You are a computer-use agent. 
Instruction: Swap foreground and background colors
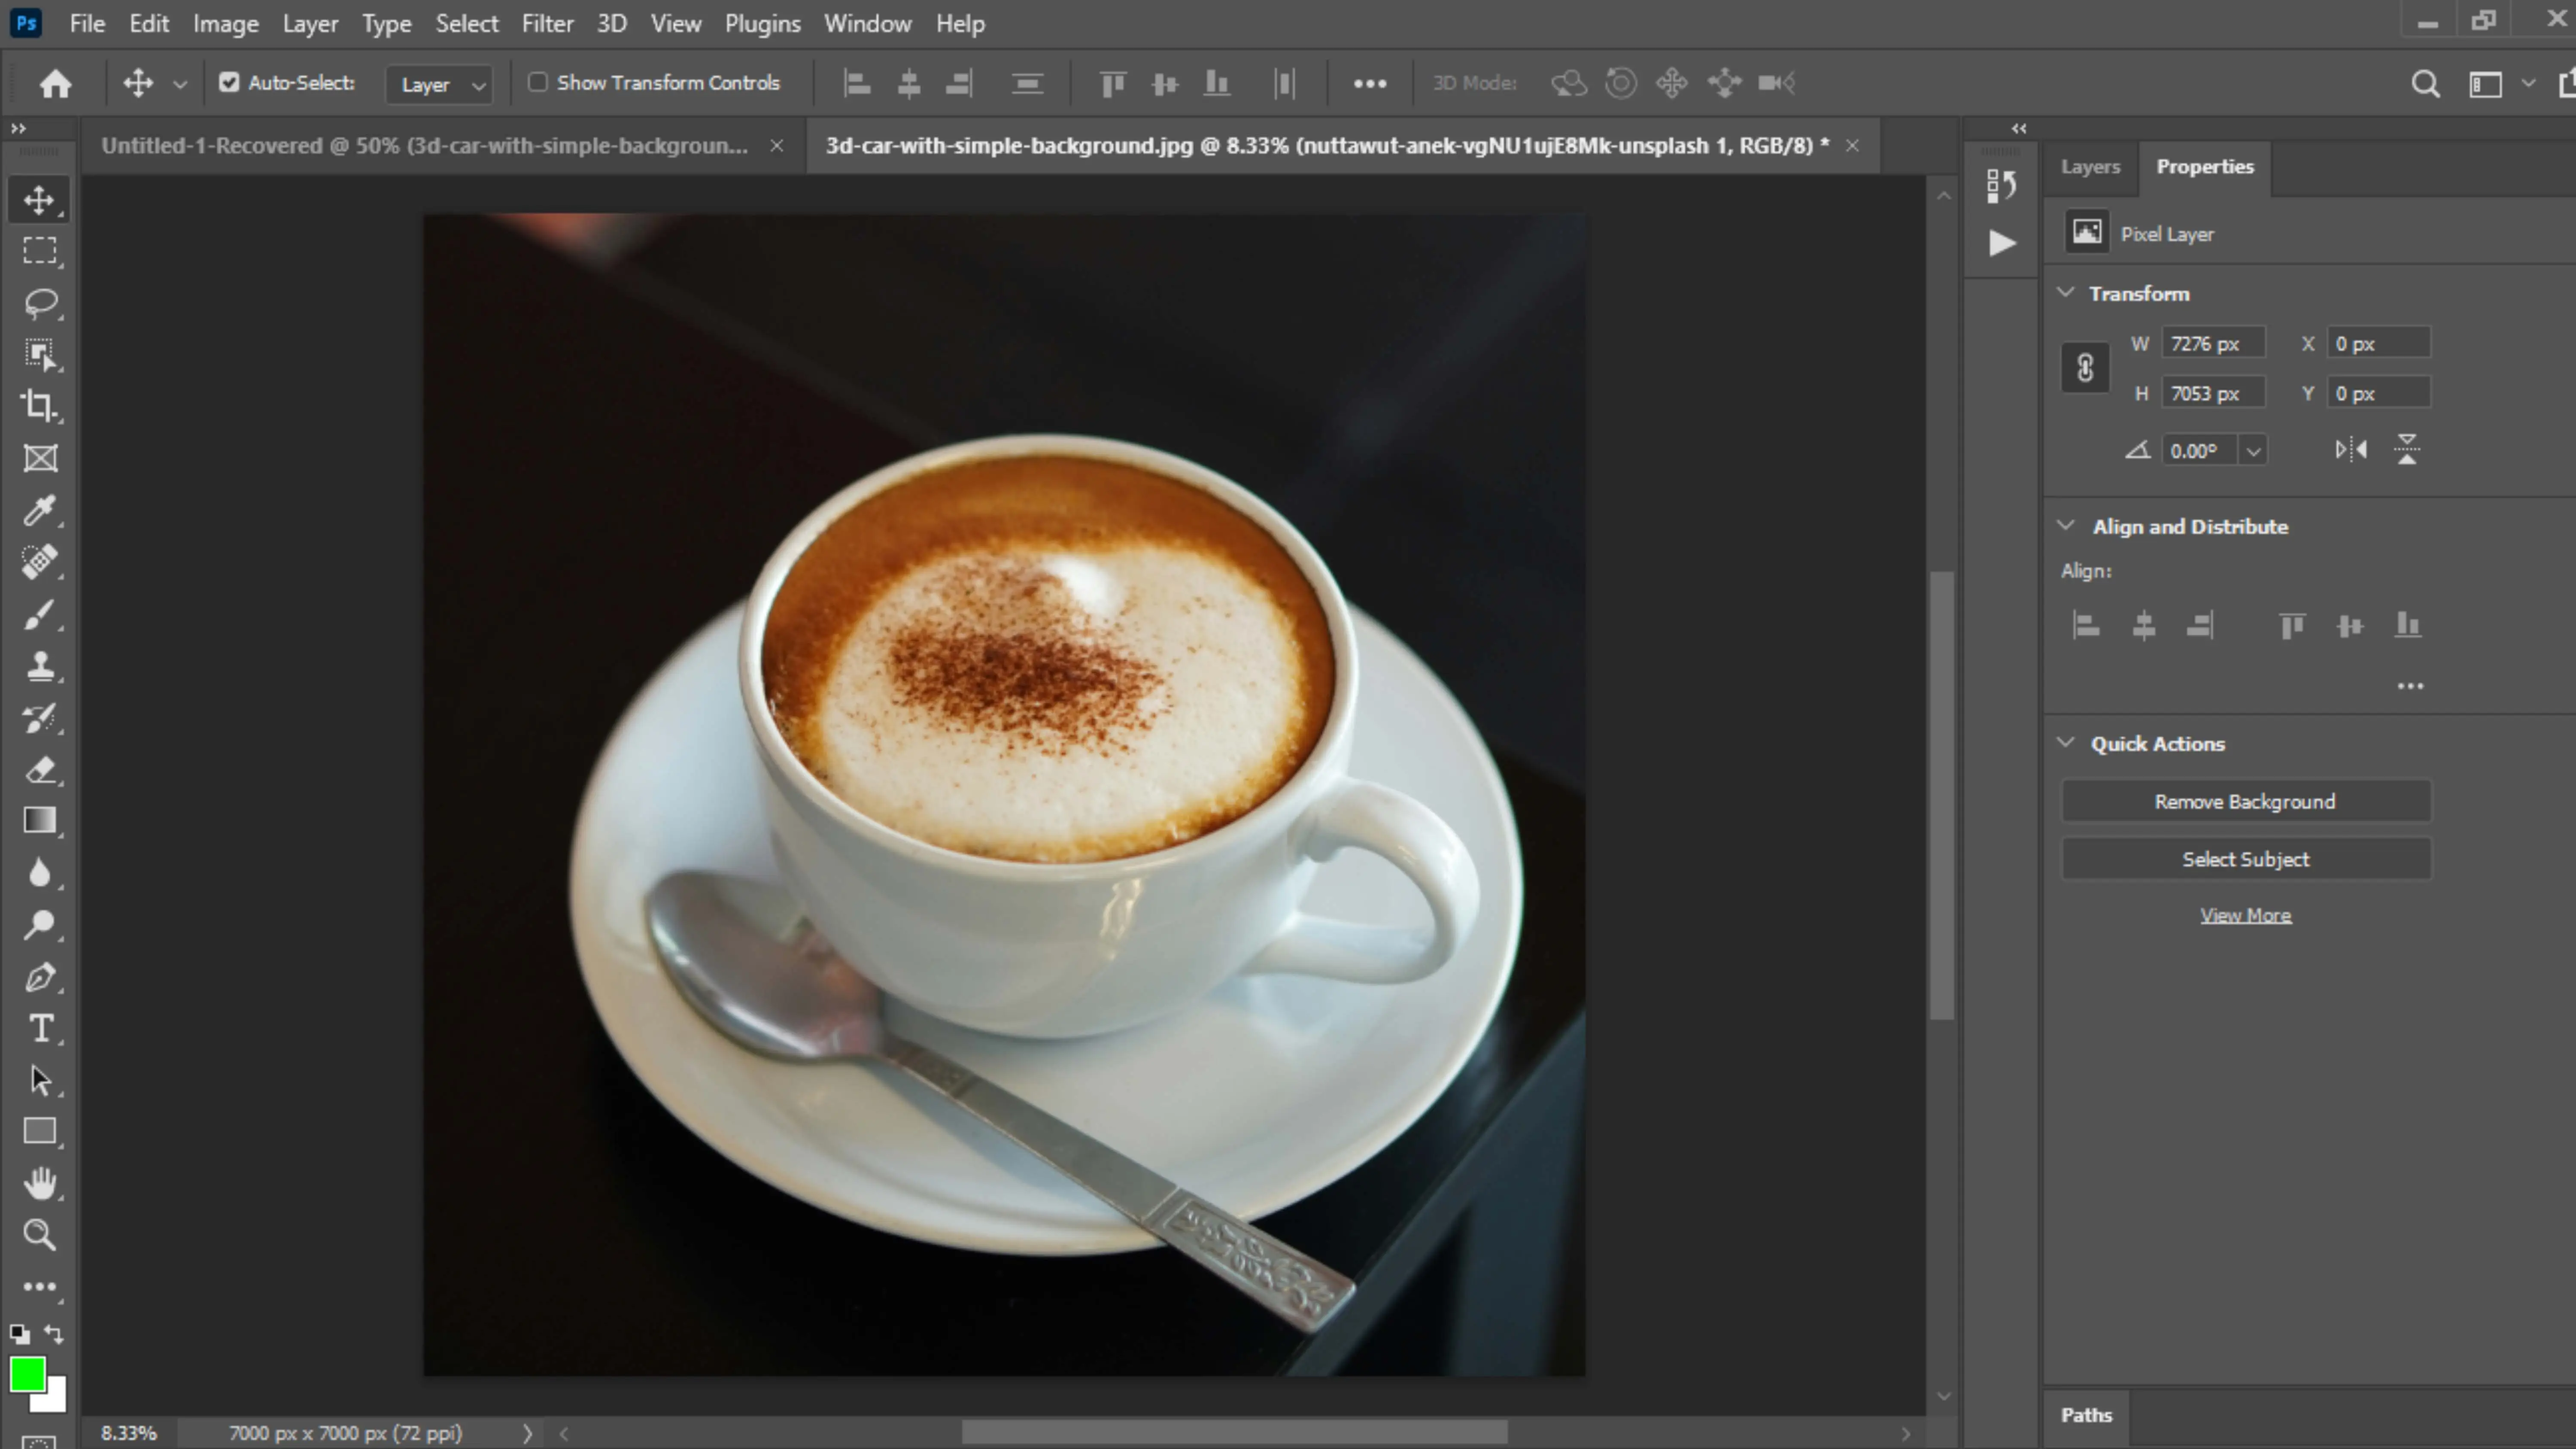(x=54, y=1334)
